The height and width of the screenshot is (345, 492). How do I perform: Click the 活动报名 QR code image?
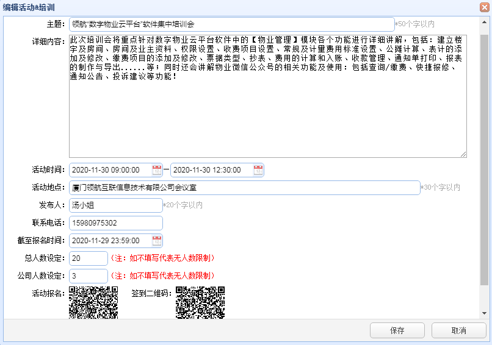coord(93,302)
